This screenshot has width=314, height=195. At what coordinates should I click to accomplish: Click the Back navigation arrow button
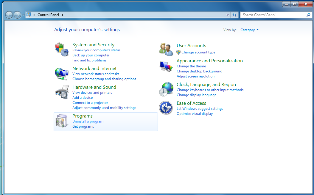click(9, 15)
